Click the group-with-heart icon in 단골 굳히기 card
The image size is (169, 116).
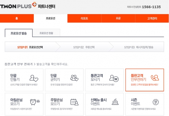pos(74,78)
